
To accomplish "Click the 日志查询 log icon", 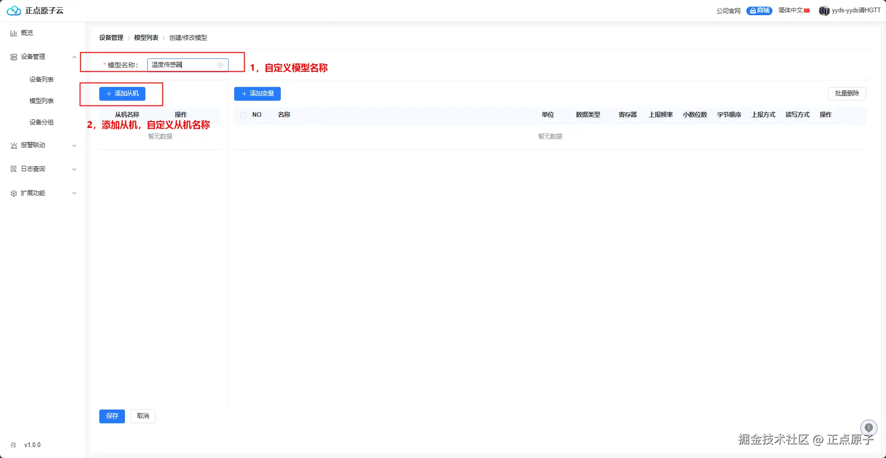I will coord(14,169).
